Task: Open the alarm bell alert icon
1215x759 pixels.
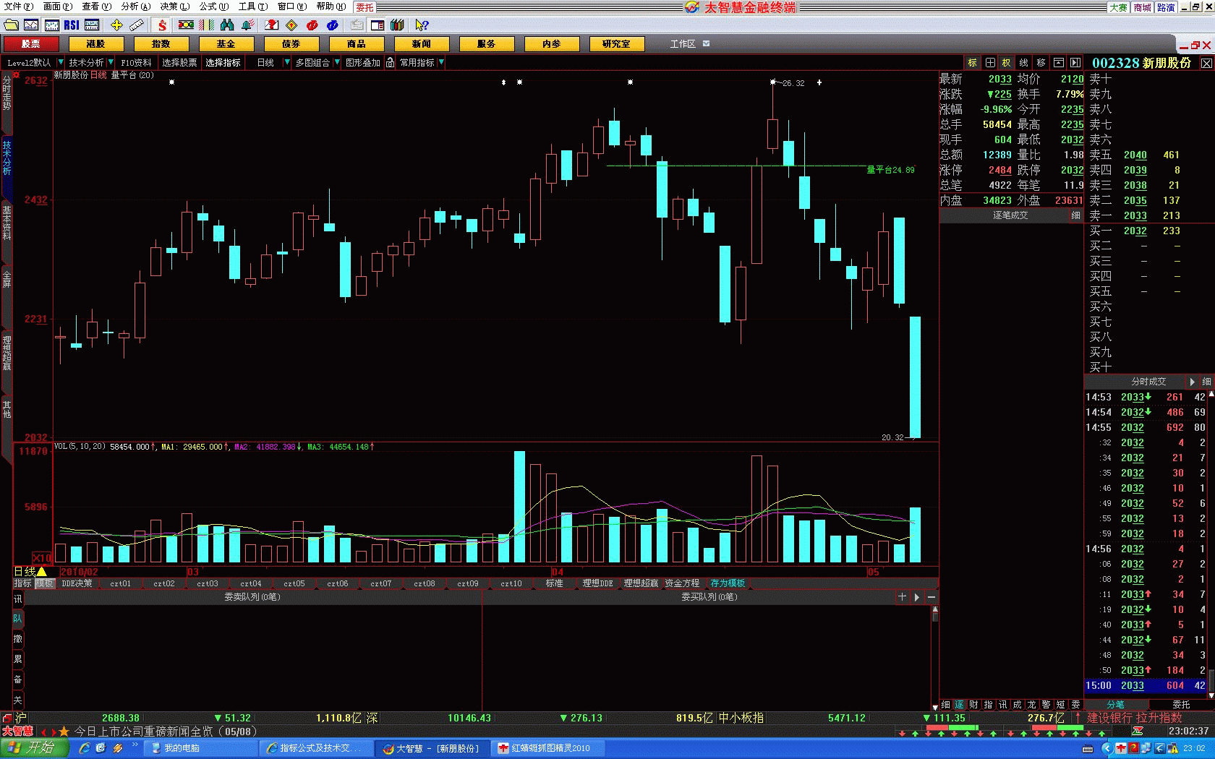Action: pyautogui.click(x=247, y=25)
